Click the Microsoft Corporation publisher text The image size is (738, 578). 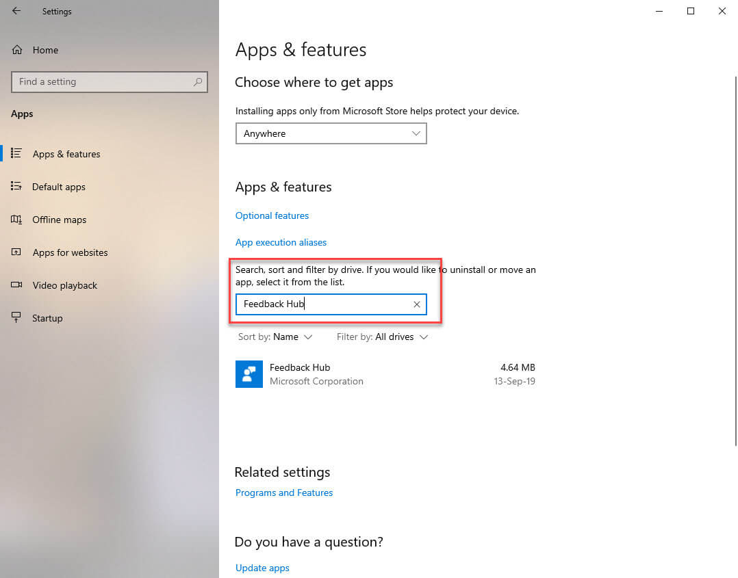click(x=316, y=381)
